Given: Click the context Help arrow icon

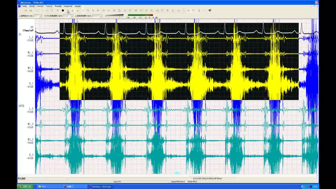Looking at the screenshot, I should click(x=210, y=10).
